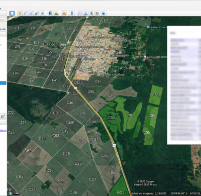
Task: Click the Z51 field label
Action: tap(23, 123)
